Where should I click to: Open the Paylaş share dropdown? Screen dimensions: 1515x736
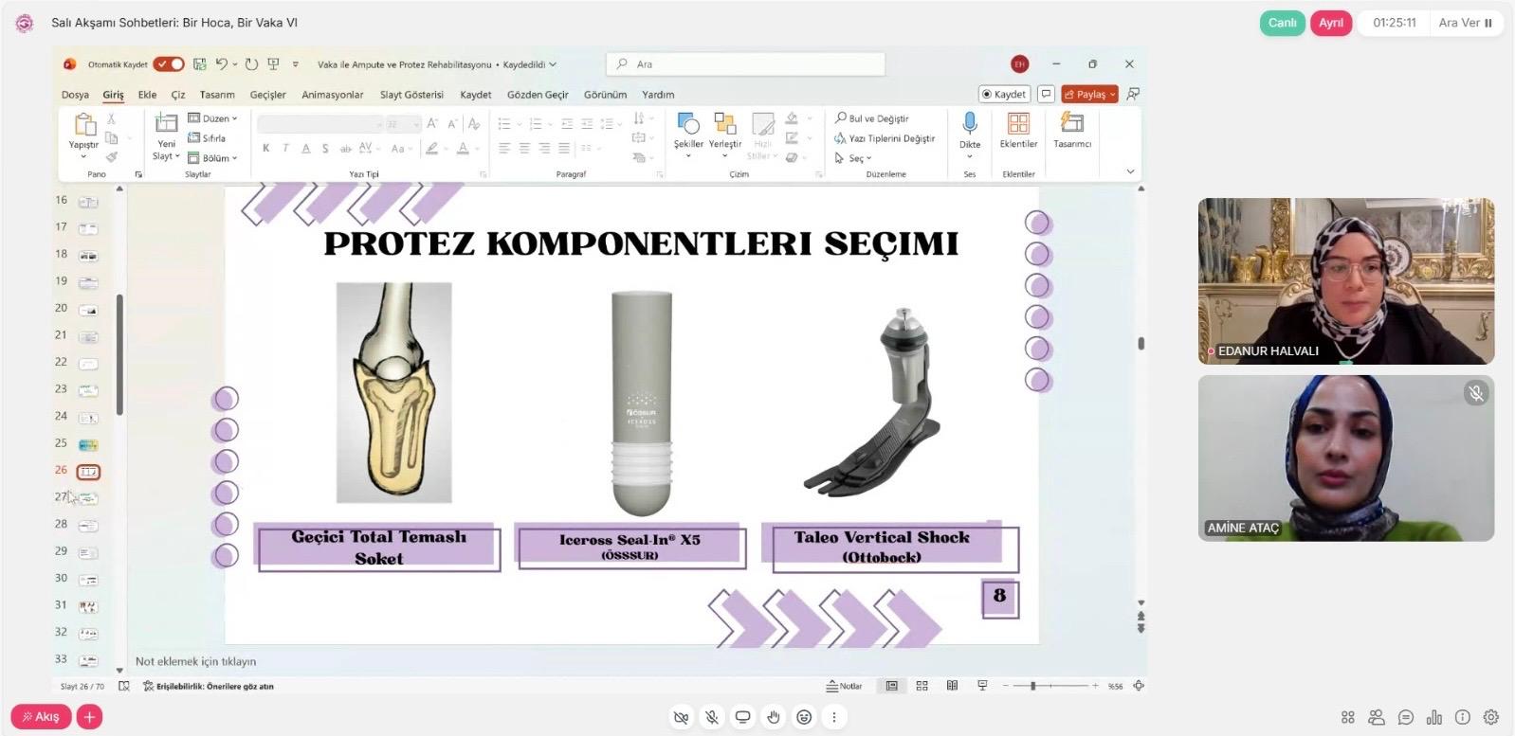tap(1089, 94)
